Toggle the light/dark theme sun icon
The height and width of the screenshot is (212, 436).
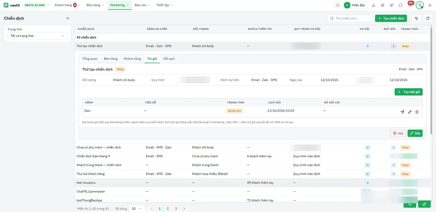tap(430, 5)
